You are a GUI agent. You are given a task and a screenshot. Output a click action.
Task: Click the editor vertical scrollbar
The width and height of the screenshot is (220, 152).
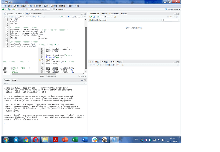pos(86,48)
